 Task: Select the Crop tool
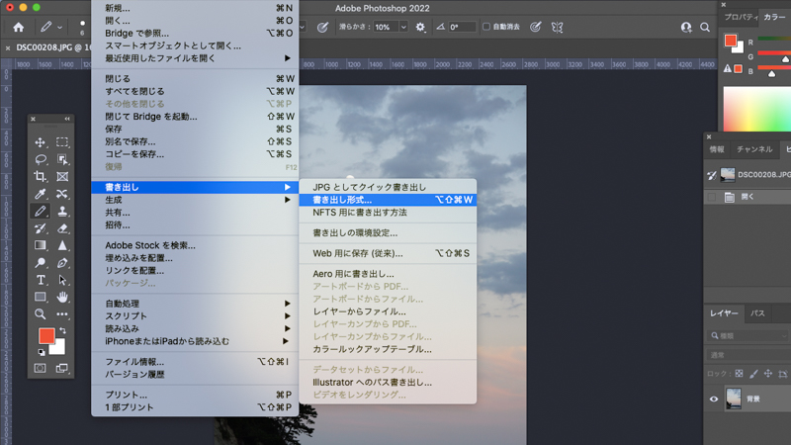(x=40, y=177)
